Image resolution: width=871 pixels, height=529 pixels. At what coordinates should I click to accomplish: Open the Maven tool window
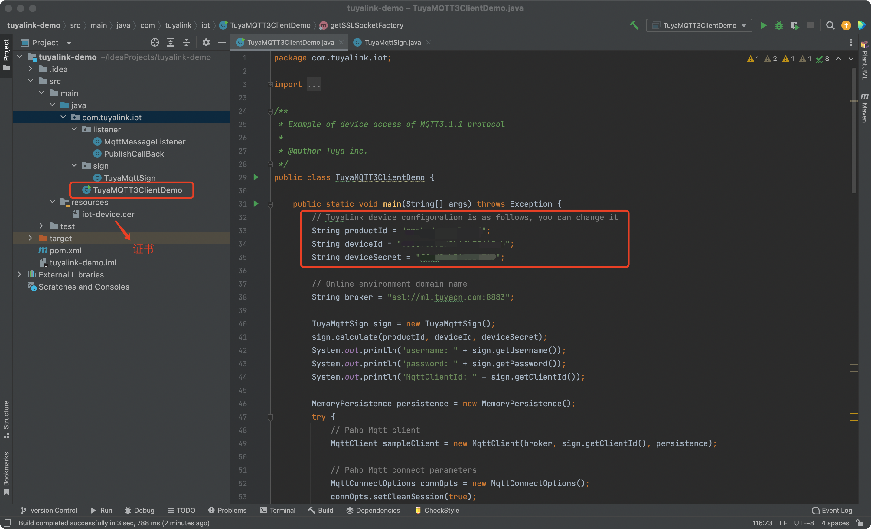864,107
